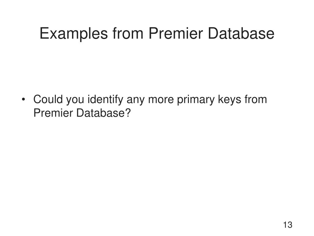Click the word "from" in the title
314x236 pixels.
pos(128,33)
